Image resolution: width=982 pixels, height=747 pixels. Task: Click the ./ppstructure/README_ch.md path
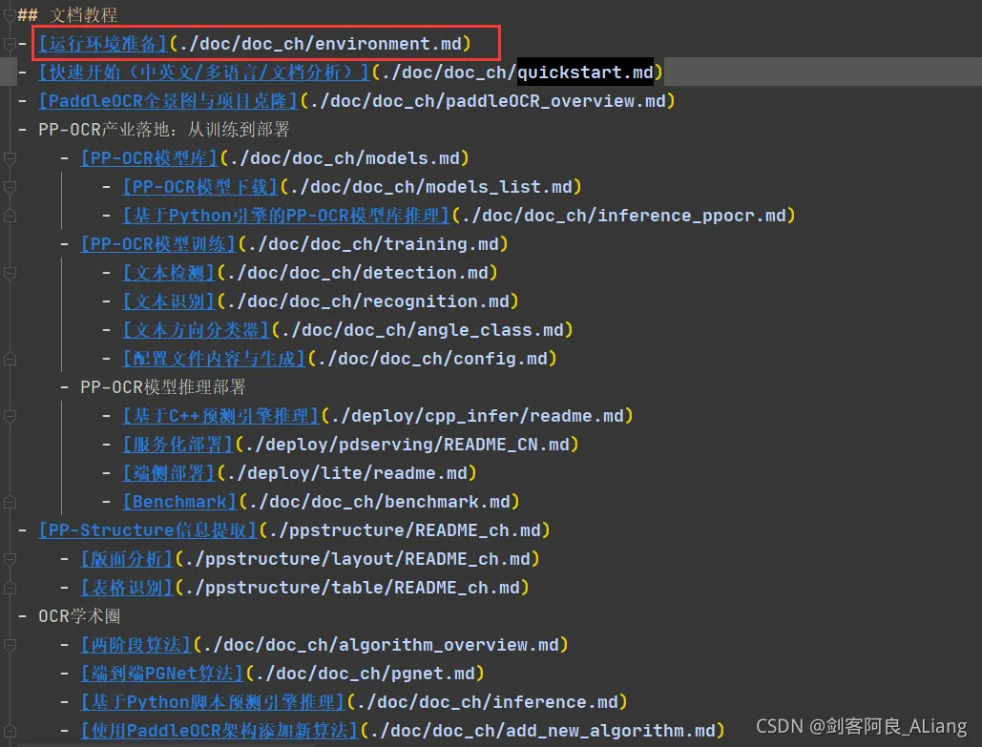(405, 530)
